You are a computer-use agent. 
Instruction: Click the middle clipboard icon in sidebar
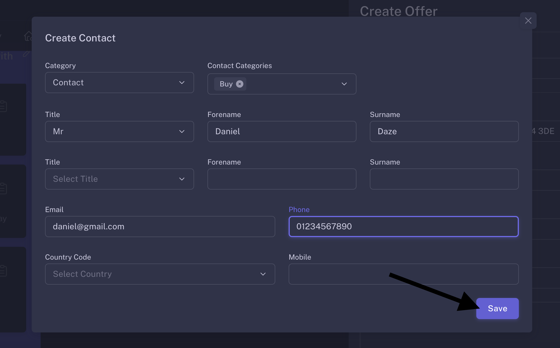tap(3, 188)
